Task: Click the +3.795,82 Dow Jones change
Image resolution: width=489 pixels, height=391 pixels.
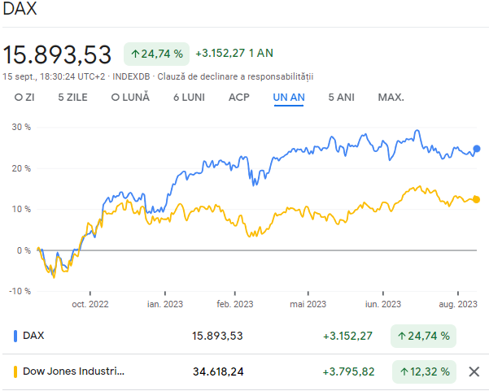Action: click(348, 371)
